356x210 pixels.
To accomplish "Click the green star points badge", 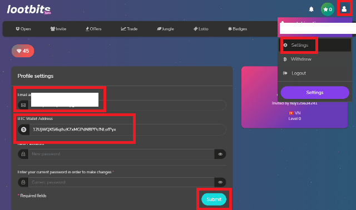I will click(x=328, y=9).
